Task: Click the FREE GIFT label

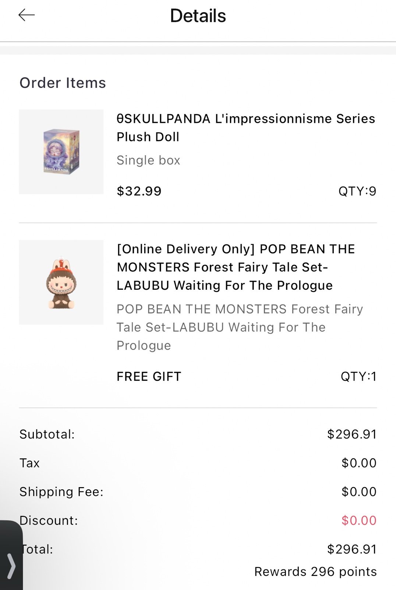Action: (149, 376)
